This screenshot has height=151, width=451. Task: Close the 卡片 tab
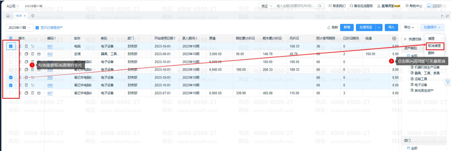tap(25, 16)
